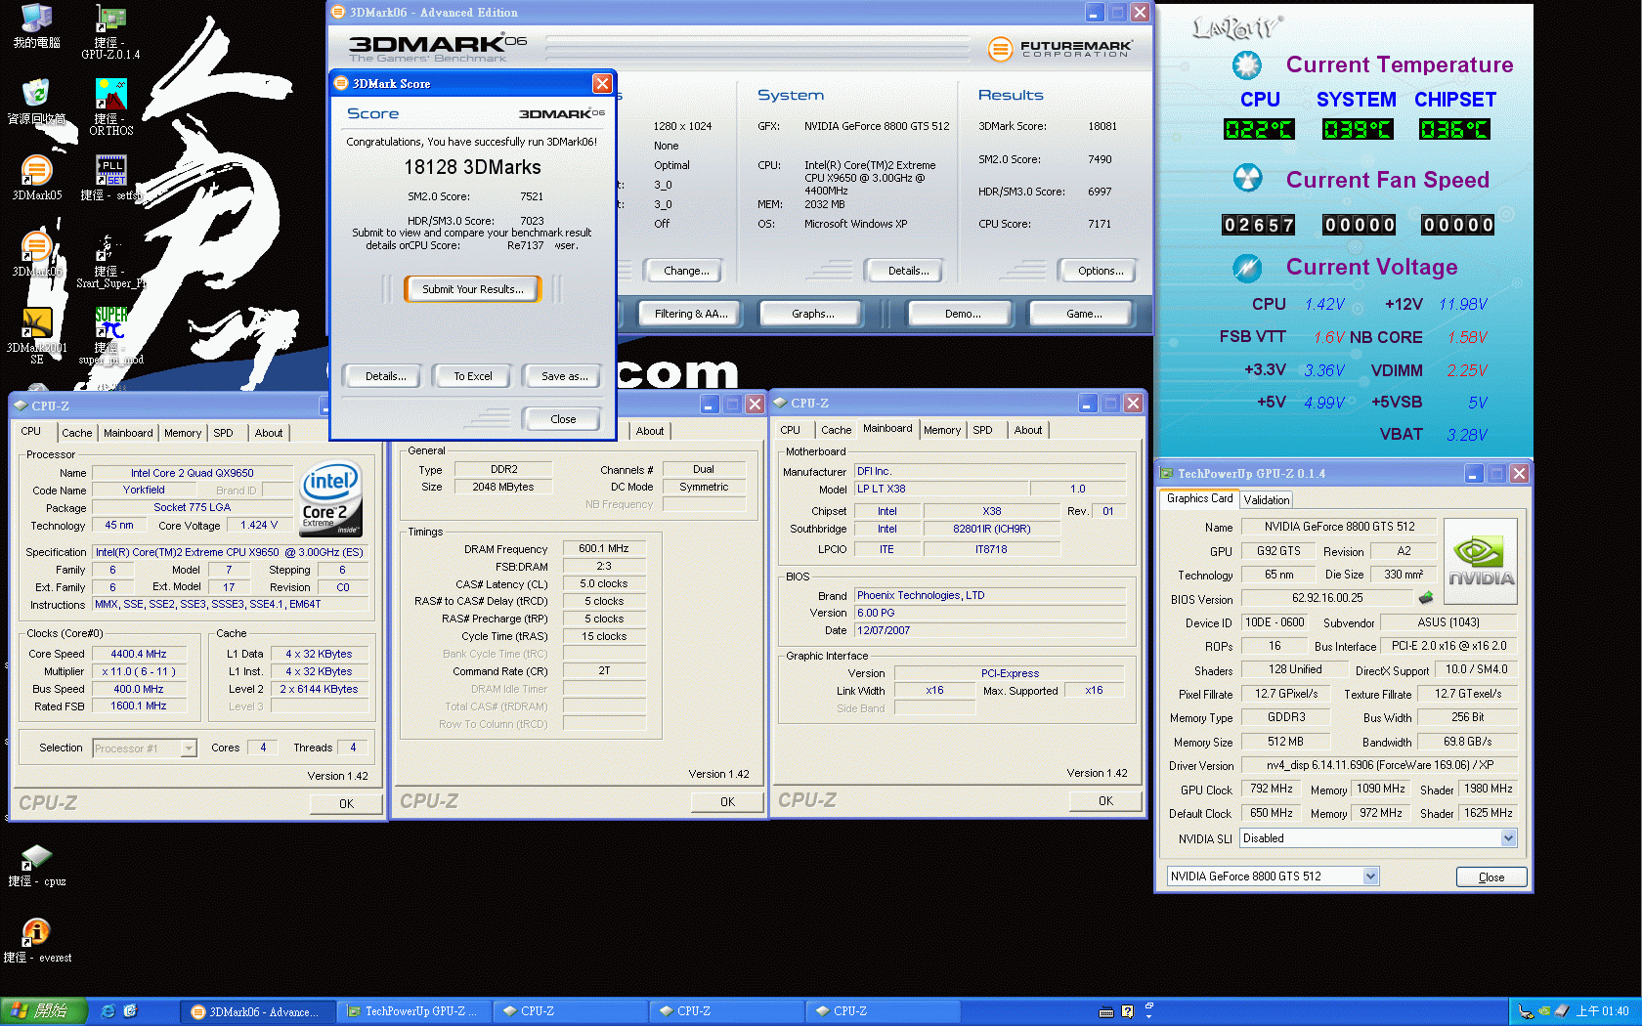This screenshot has width=1642, height=1026.
Task: Click OK in left CPU-Z window
Action: click(x=346, y=804)
